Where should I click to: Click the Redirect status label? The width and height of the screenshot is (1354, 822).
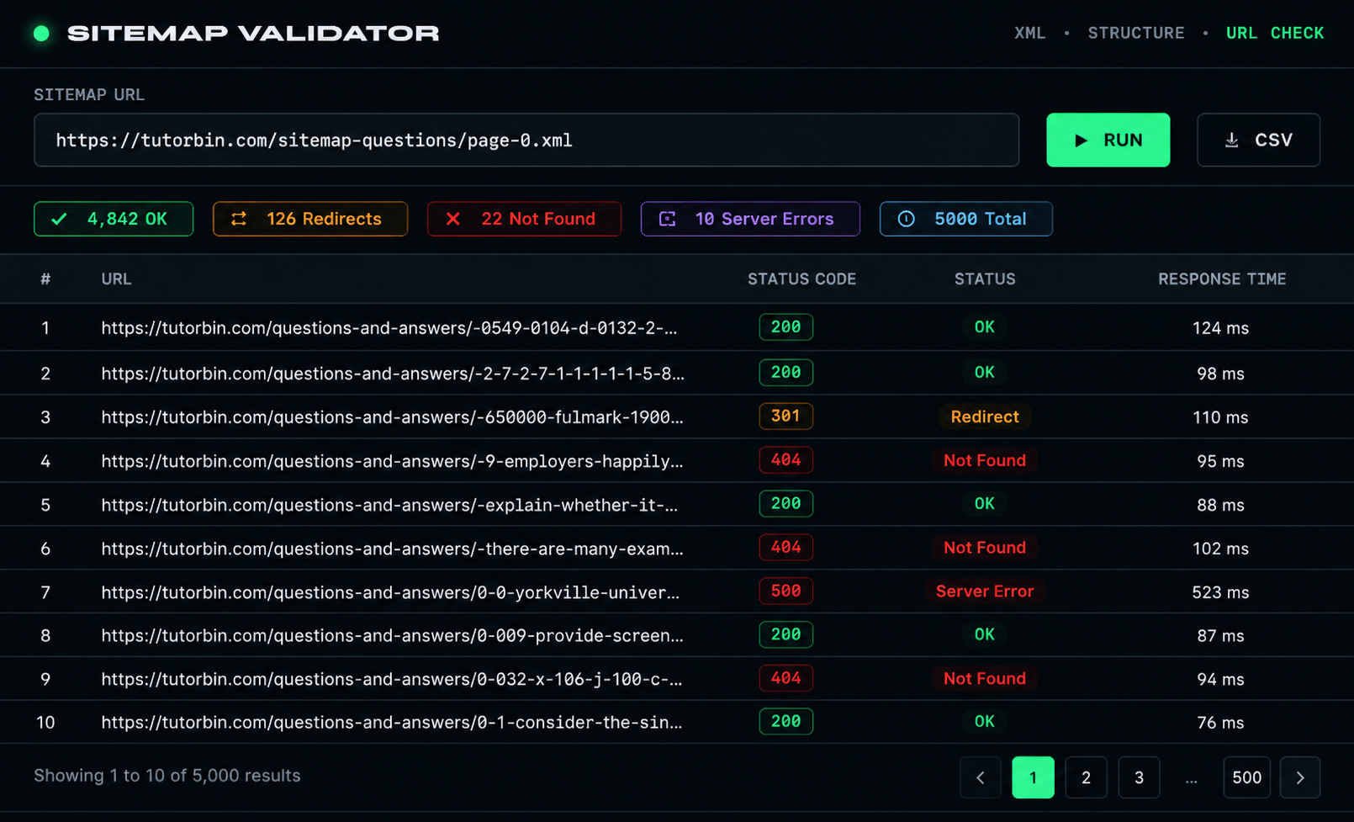985,416
